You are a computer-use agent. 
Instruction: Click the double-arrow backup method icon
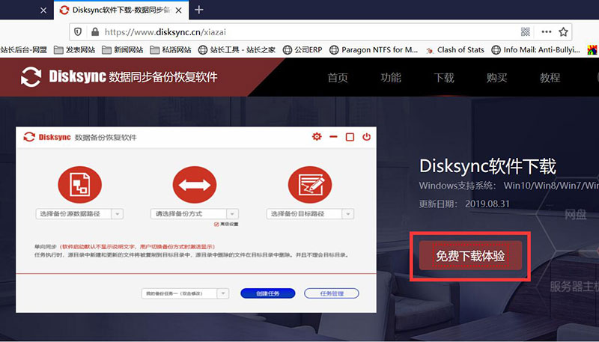point(195,185)
